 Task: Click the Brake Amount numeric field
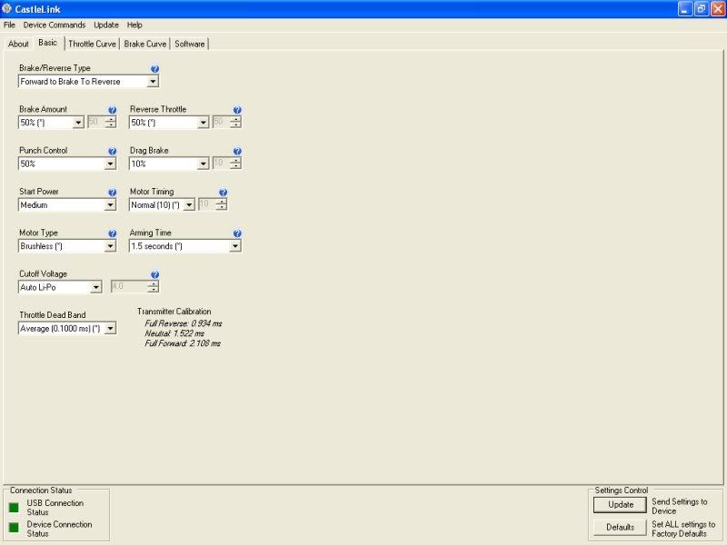click(x=94, y=123)
